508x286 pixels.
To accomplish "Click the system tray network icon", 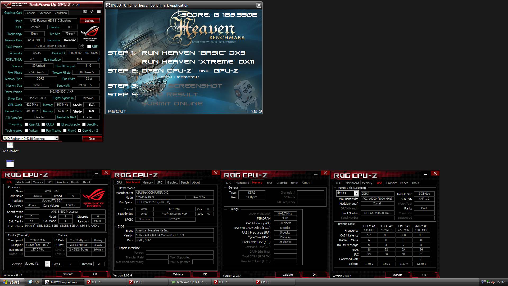I will click(x=483, y=282).
